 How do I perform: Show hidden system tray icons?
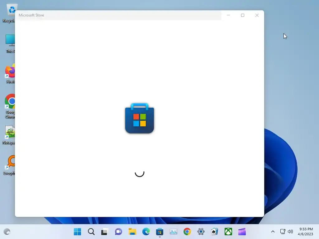point(273,232)
